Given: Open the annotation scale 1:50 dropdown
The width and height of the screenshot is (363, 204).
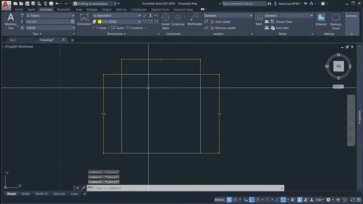Looking at the screenshot, I should tap(320, 199).
